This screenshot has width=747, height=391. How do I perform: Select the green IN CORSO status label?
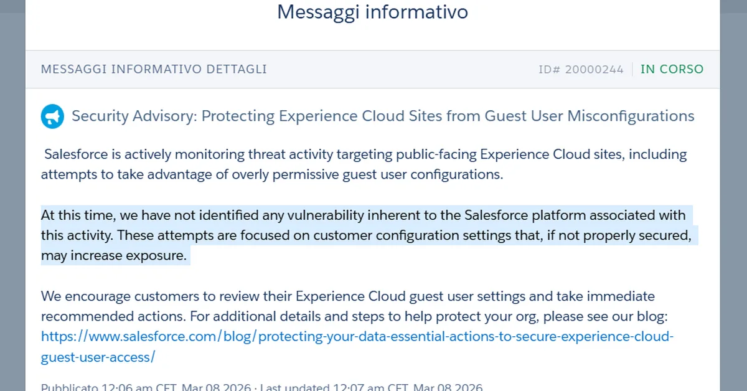pyautogui.click(x=672, y=69)
